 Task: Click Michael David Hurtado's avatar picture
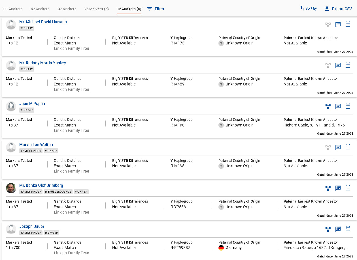pyautogui.click(x=11, y=25)
